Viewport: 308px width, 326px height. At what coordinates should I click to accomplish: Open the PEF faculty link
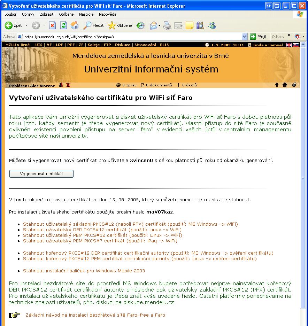(x=71, y=45)
